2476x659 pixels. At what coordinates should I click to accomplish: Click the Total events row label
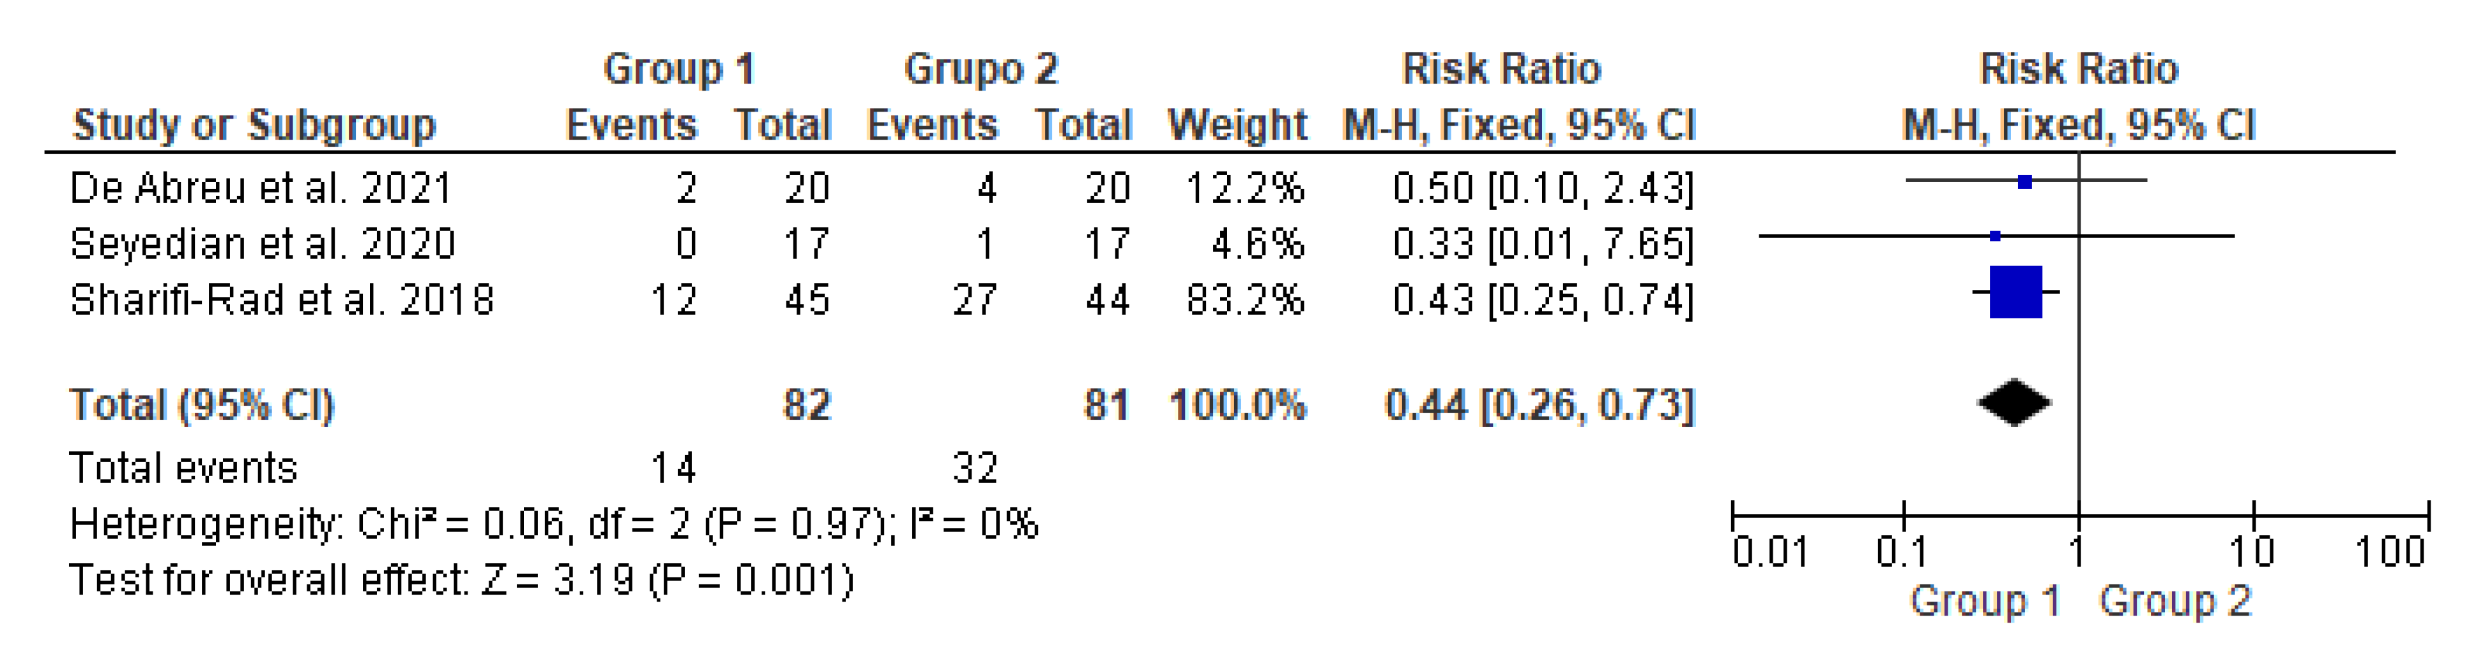[183, 468]
